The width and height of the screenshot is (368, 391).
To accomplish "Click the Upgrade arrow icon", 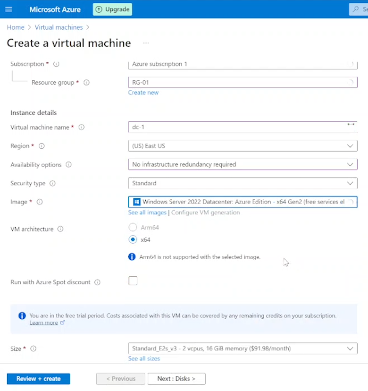I will [x=99, y=9].
